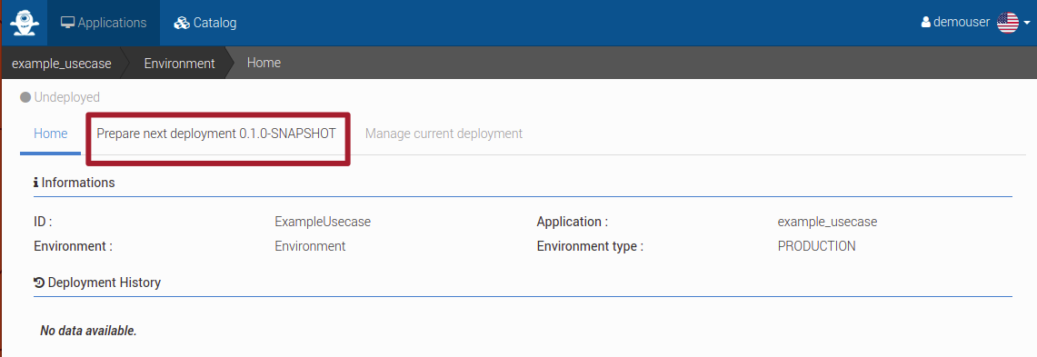Select the example_usecase application value
1037x357 pixels.
point(827,223)
